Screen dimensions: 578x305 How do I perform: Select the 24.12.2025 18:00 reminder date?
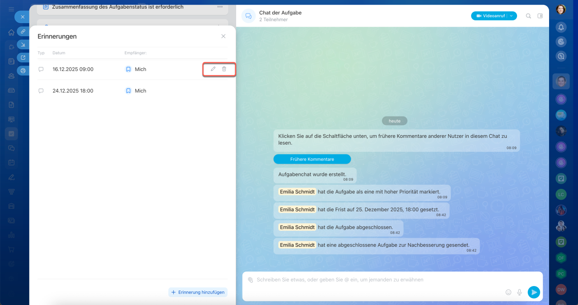[x=73, y=91]
